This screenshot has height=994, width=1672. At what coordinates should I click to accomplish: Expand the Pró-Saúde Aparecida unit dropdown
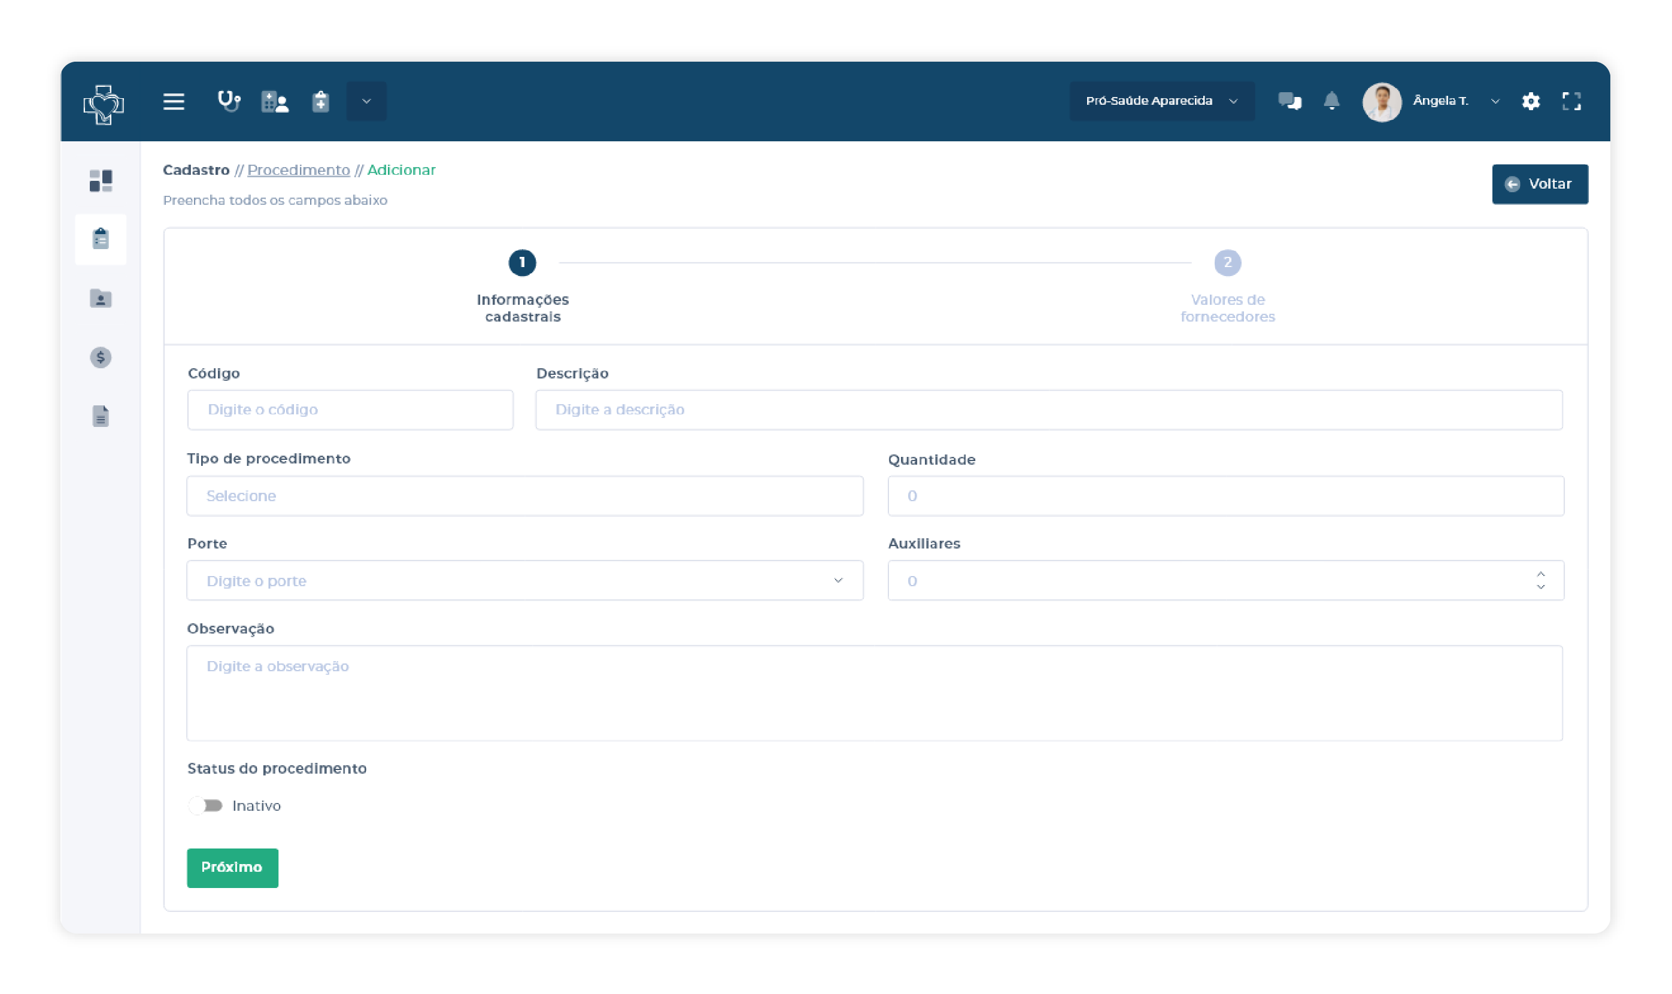1162,101
